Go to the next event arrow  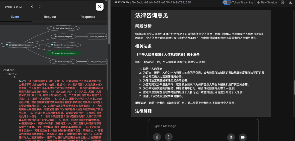point(40,7)
